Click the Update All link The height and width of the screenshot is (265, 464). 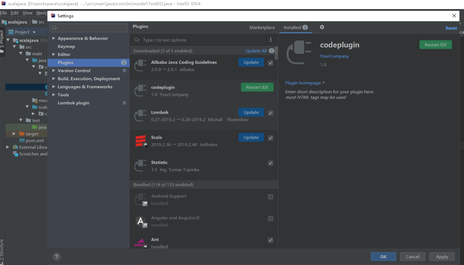click(x=256, y=51)
